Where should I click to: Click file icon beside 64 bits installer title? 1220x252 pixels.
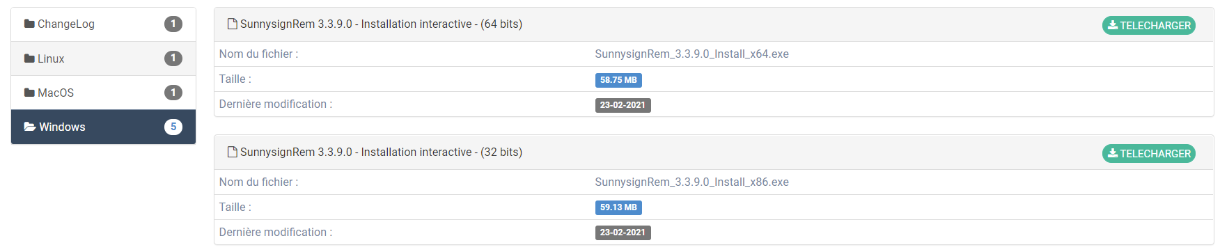pyautogui.click(x=233, y=24)
